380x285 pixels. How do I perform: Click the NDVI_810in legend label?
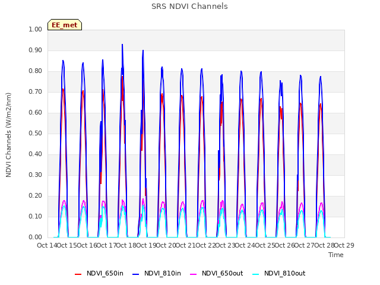[x=162, y=273]
